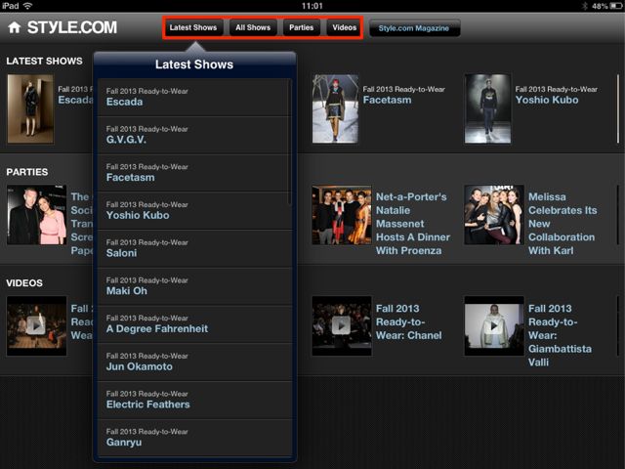Viewport: 625px width, 469px height.
Task: Switch to the Parties tab
Action: [x=302, y=27]
